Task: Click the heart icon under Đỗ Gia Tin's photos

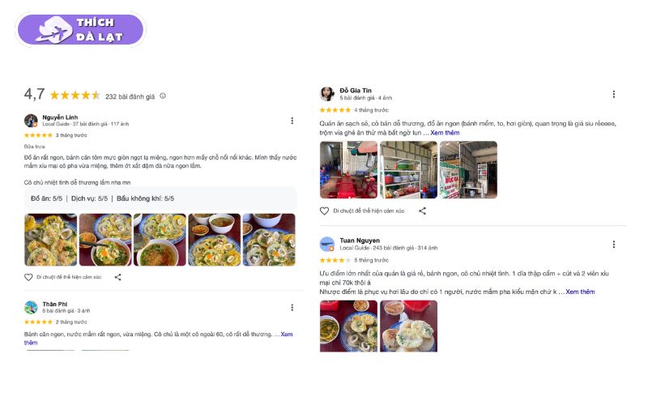Action: click(x=325, y=211)
